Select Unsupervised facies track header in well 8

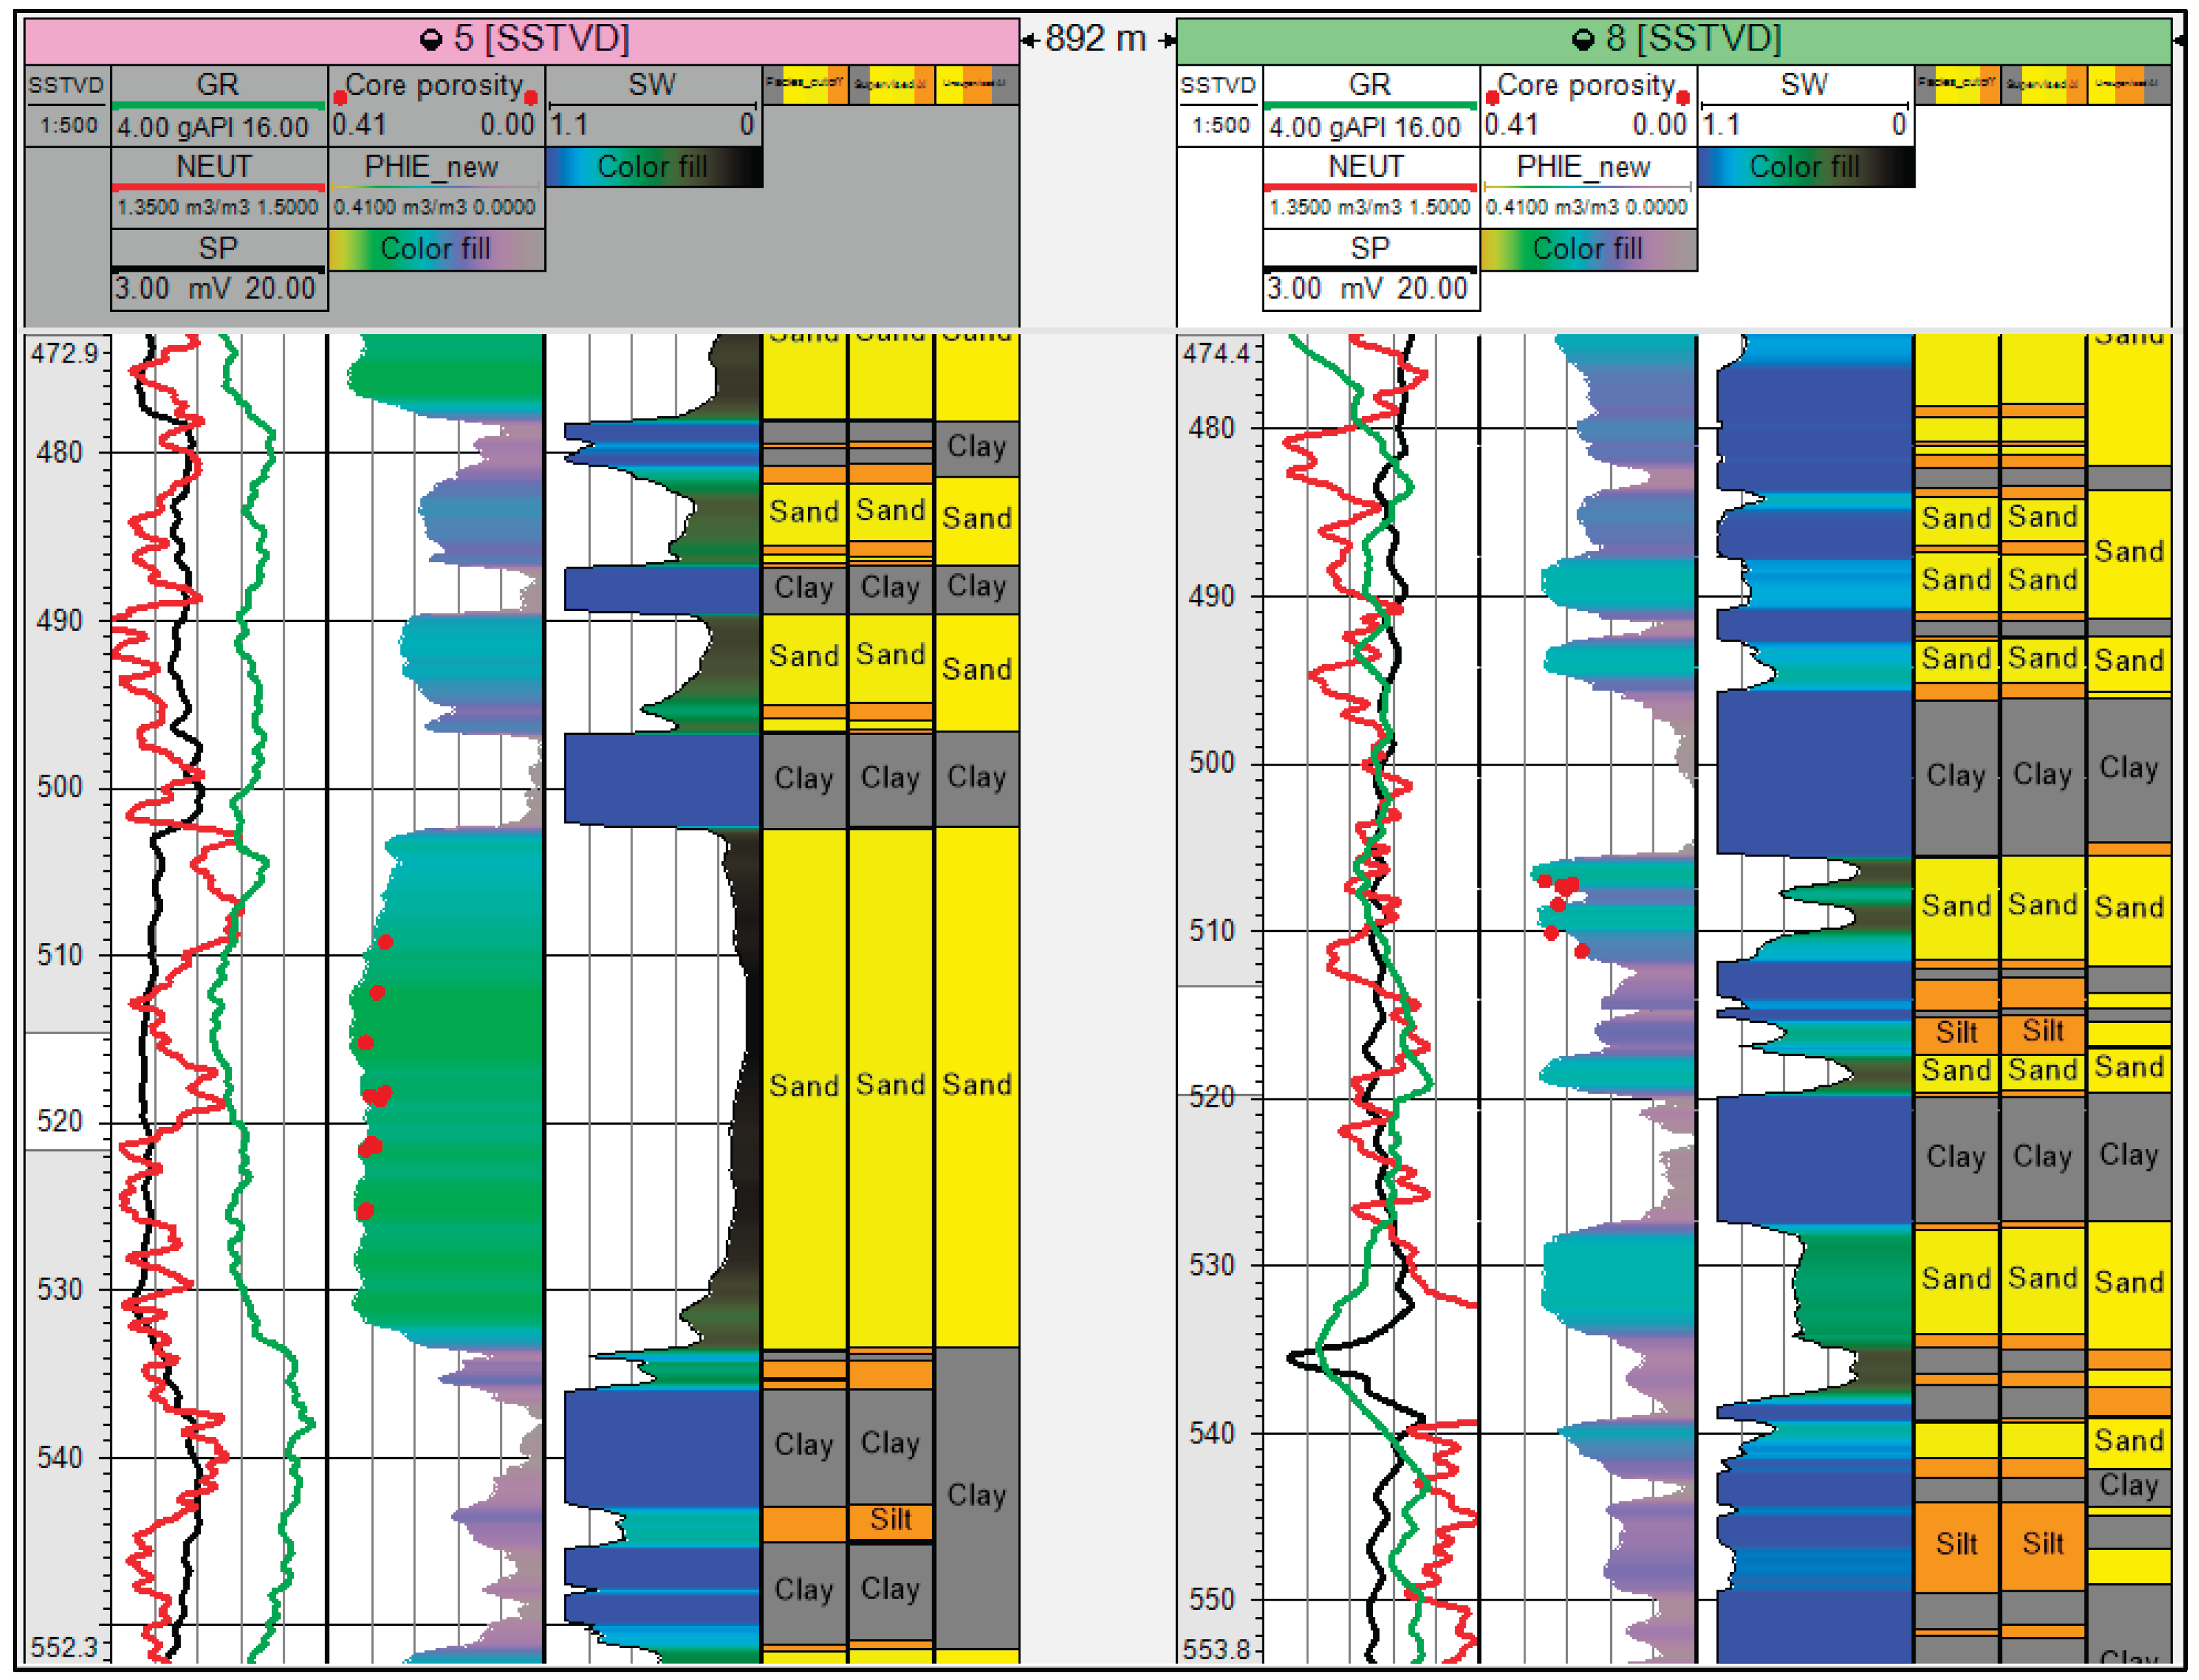point(2130,85)
